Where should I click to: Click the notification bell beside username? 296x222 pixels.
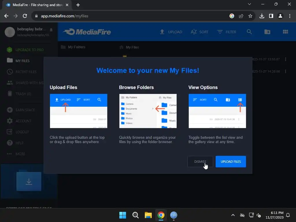51,30
